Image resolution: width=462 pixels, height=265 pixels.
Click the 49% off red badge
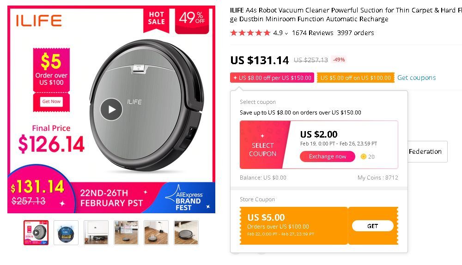click(x=193, y=19)
